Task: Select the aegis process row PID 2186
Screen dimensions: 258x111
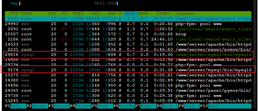Action: point(128,39)
